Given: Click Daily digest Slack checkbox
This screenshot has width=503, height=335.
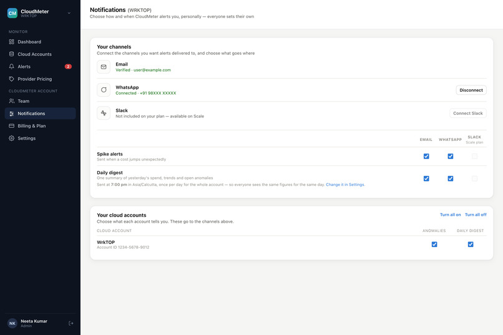Looking at the screenshot, I should (474, 178).
